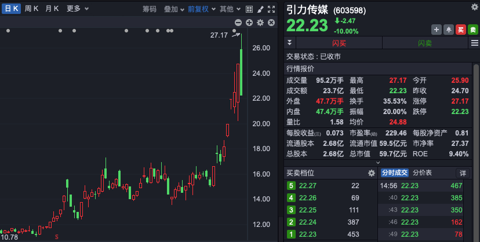This screenshot has height=242, width=480.
Task: Zoom out the chart with the minus icon
Action: 238,23
